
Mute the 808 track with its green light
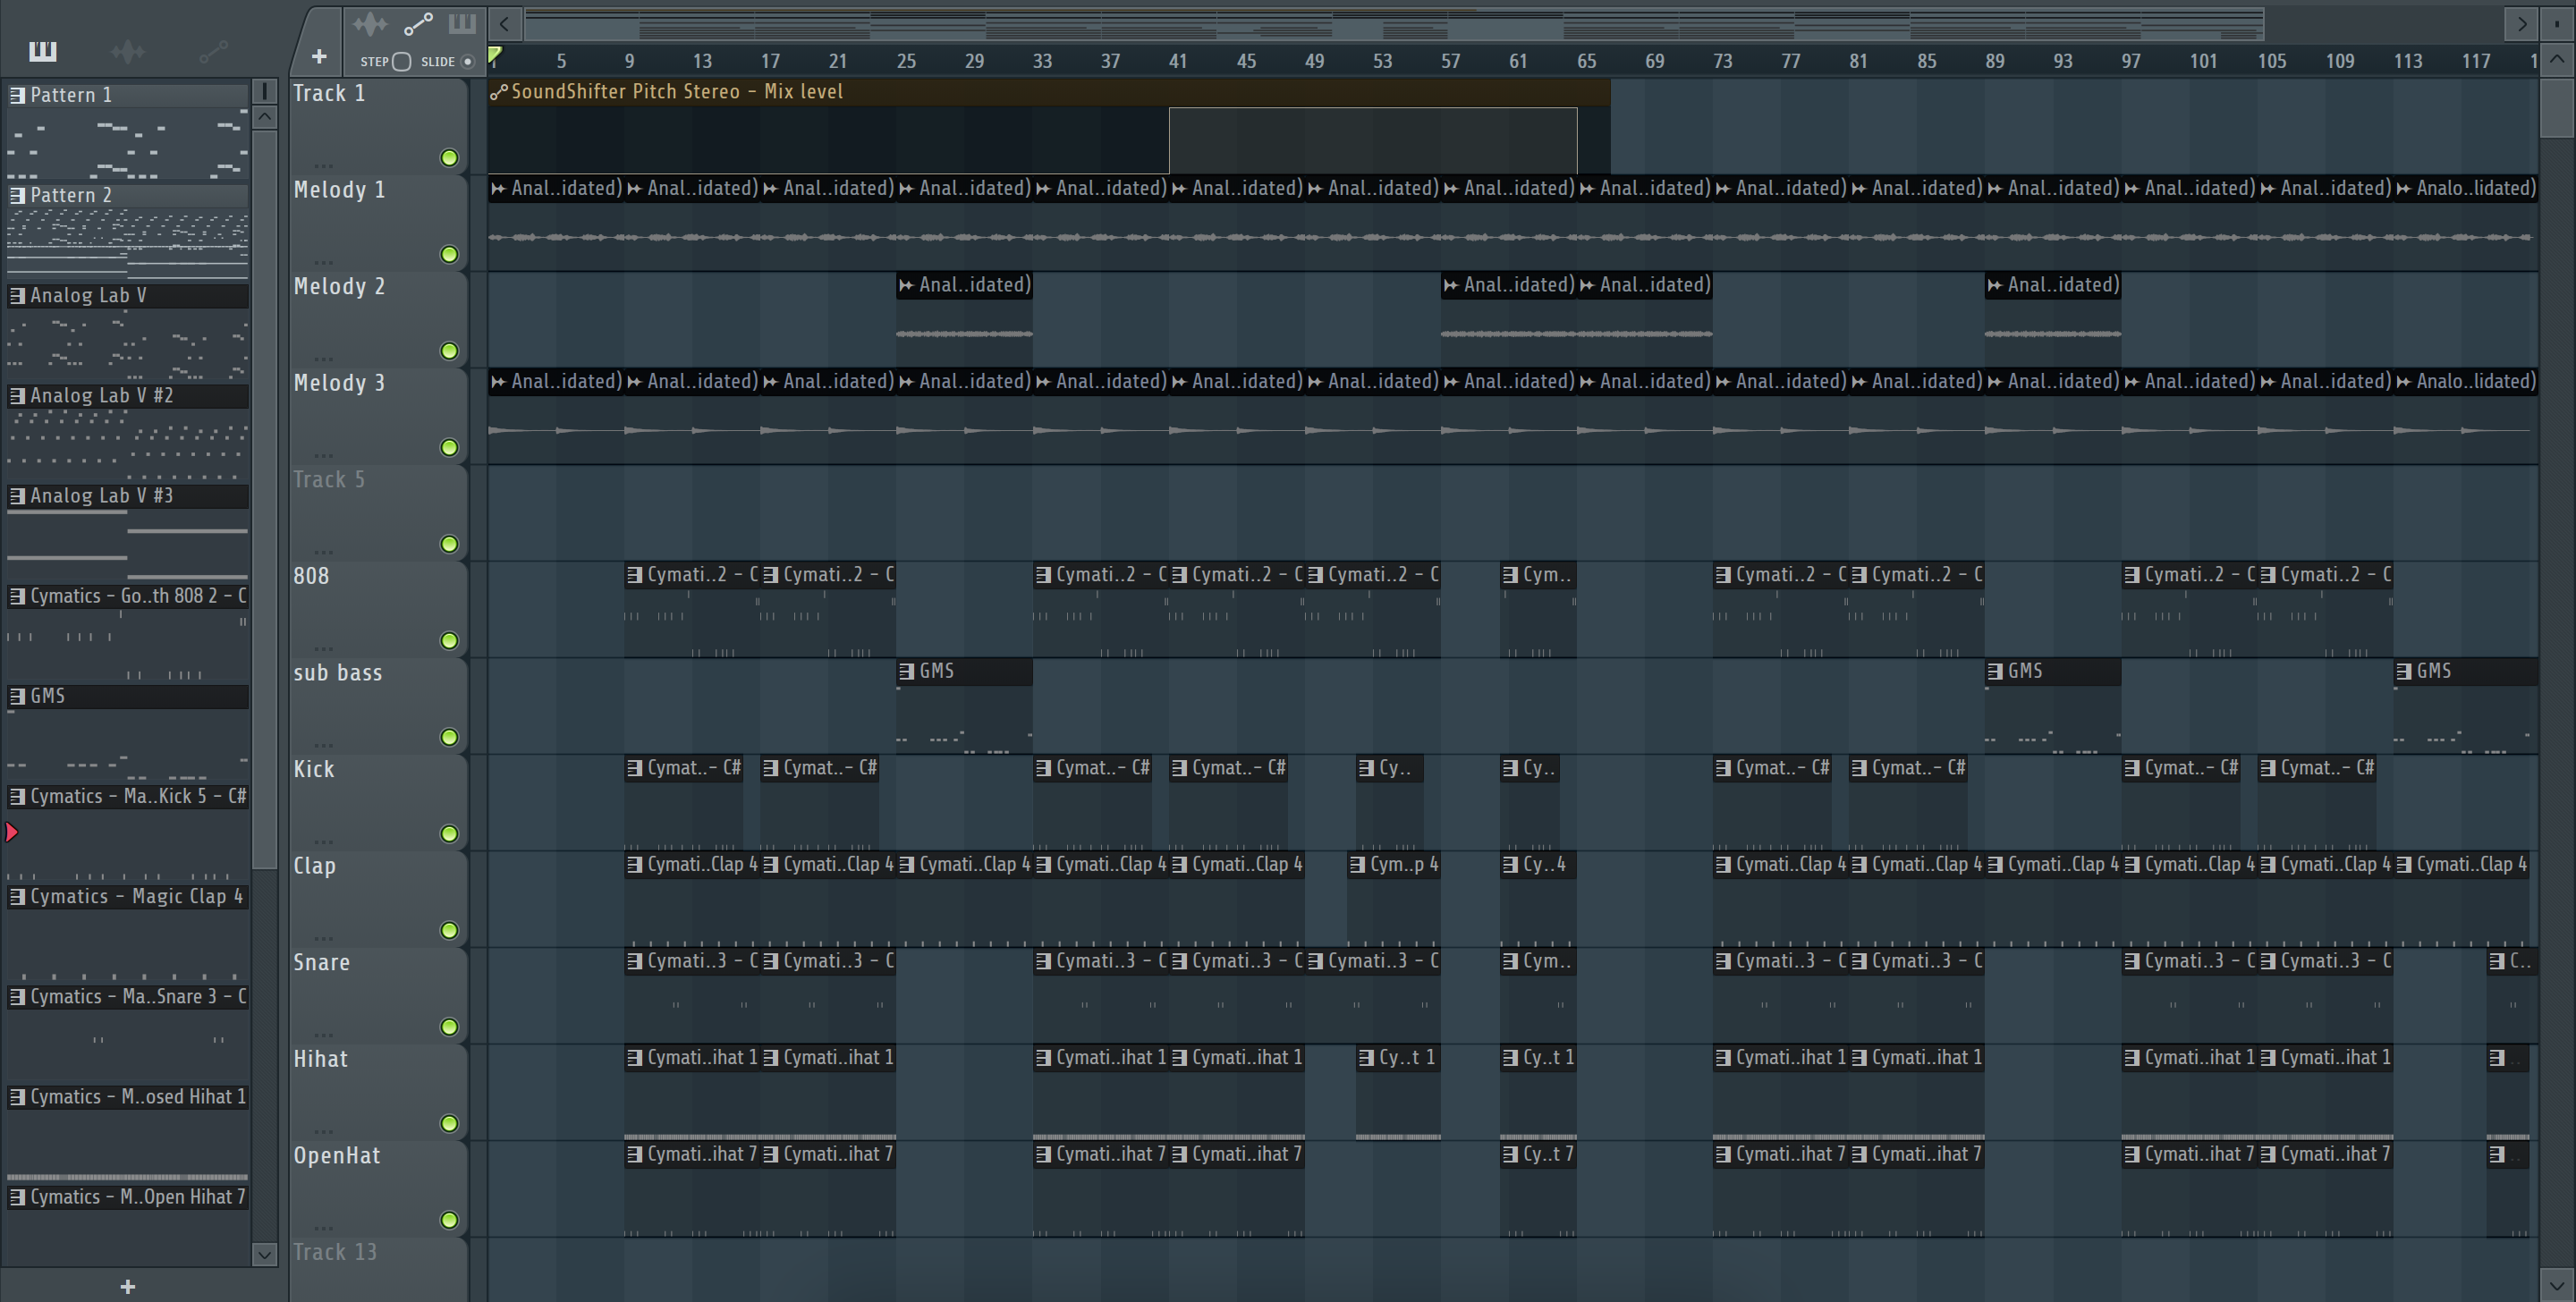pos(449,640)
